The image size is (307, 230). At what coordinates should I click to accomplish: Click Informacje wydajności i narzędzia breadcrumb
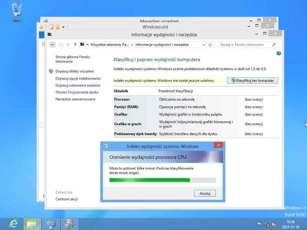pyautogui.click(x=162, y=45)
